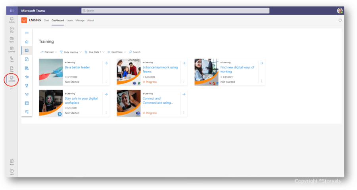Select the Training book icon in sidebar

point(27,50)
